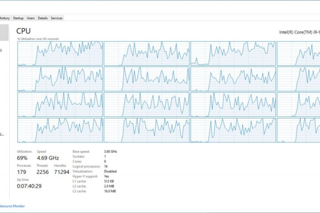Click the Sockets label

pyautogui.click(x=79, y=156)
